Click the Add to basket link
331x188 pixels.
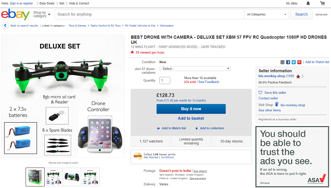[x=191, y=118]
